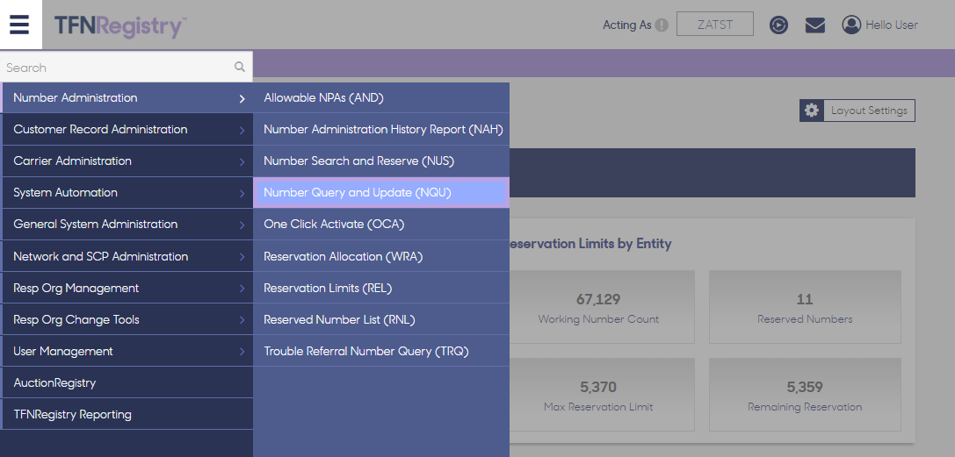Click the Remaining Reservation card
Image resolution: width=955 pixels, height=457 pixels.
[x=805, y=395]
